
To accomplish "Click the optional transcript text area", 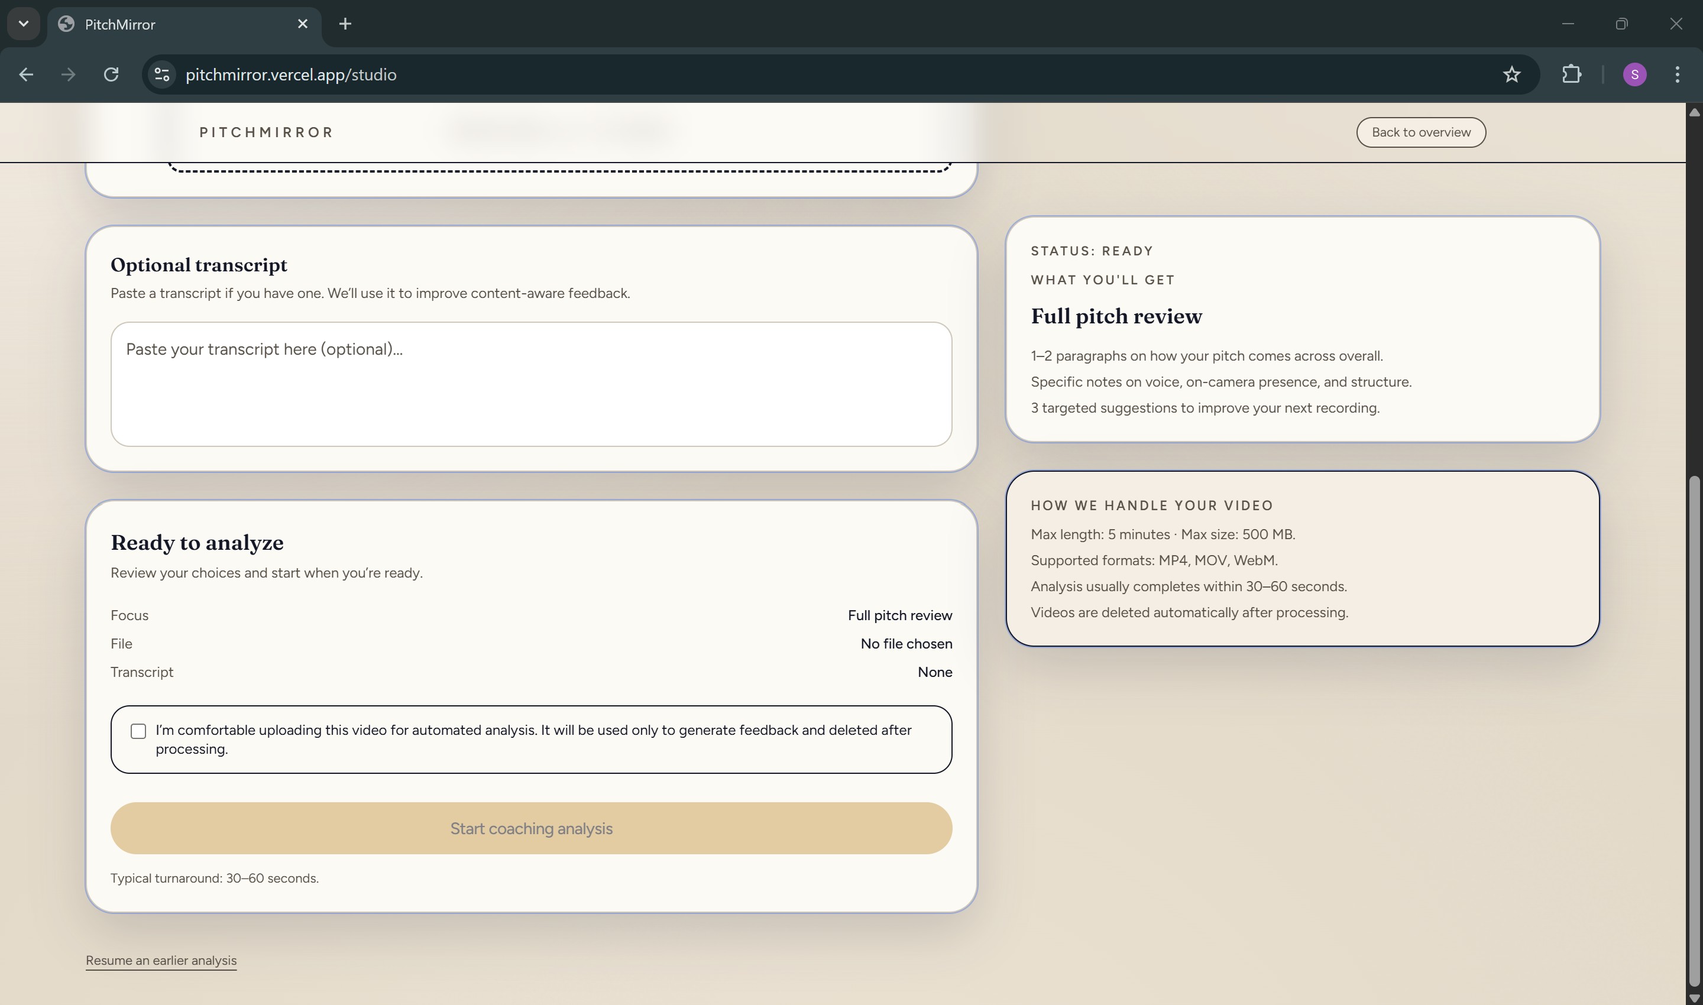I will (531, 384).
